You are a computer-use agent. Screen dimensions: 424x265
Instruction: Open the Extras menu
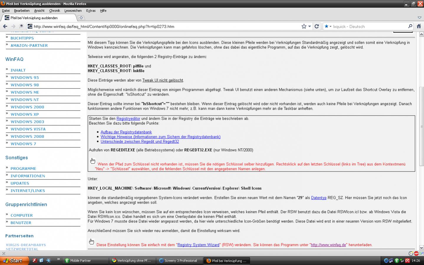click(x=91, y=11)
